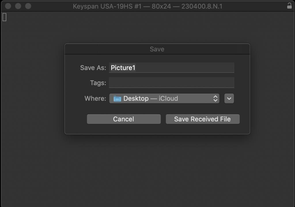Minimize the Keyspan terminal window
Image resolution: width=295 pixels, height=207 pixels.
(x=18, y=6)
